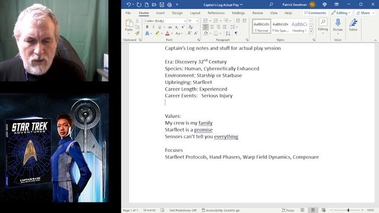Open the search magnifier in the title bar
This screenshot has height=213, width=379.
[x=271, y=4]
